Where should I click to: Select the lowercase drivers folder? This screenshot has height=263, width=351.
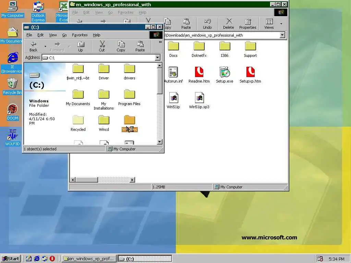(129, 72)
